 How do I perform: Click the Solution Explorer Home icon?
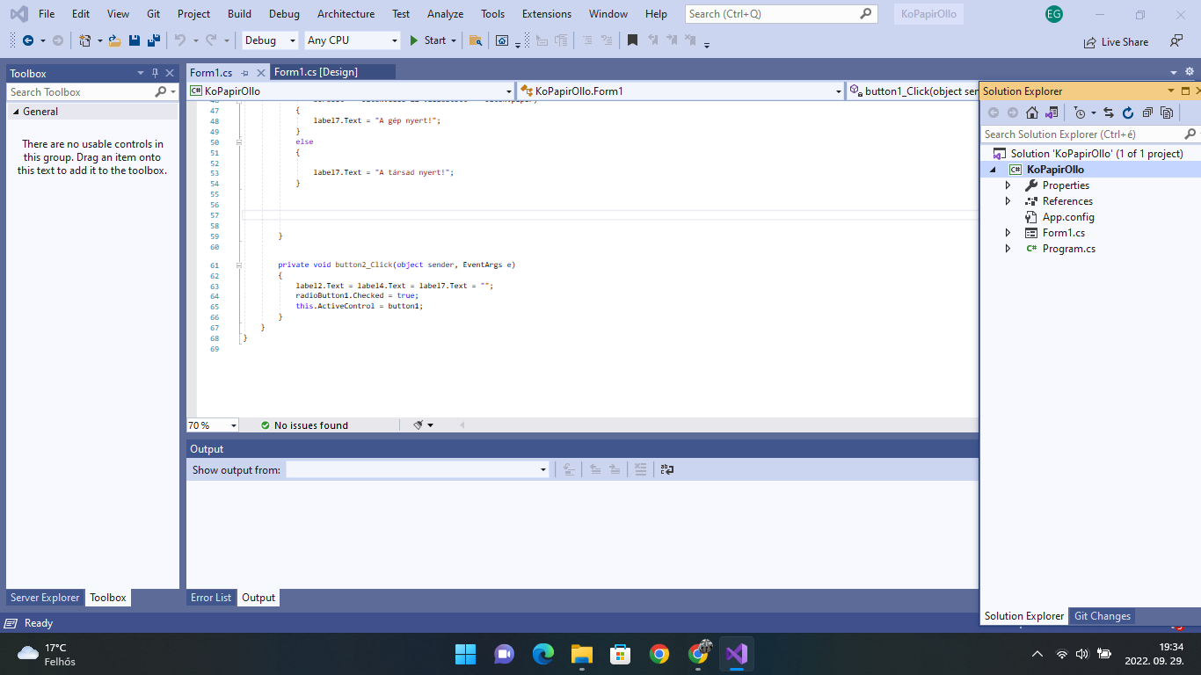click(1032, 112)
